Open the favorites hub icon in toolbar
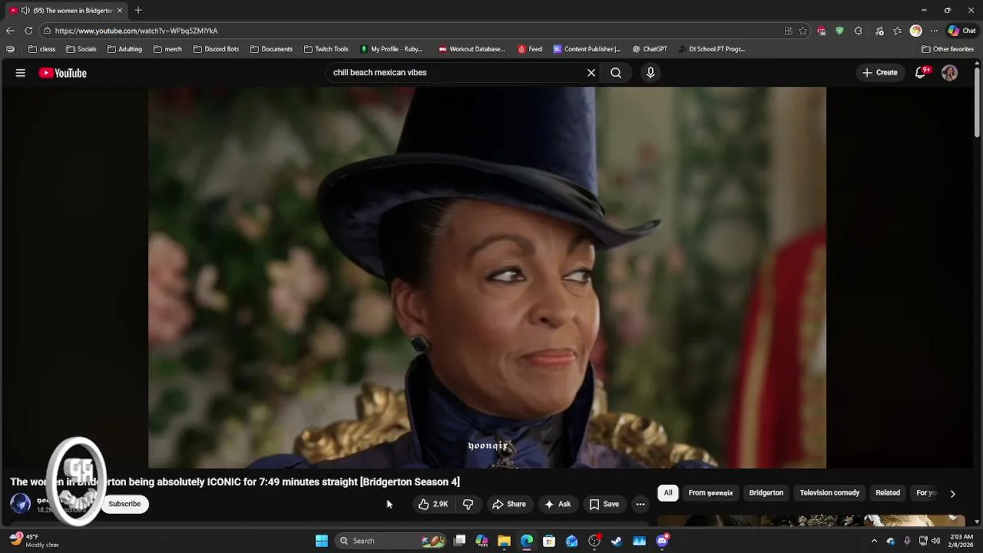 [x=897, y=31]
